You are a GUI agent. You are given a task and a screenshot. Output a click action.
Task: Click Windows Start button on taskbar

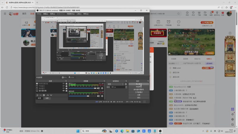tap(78, 131)
